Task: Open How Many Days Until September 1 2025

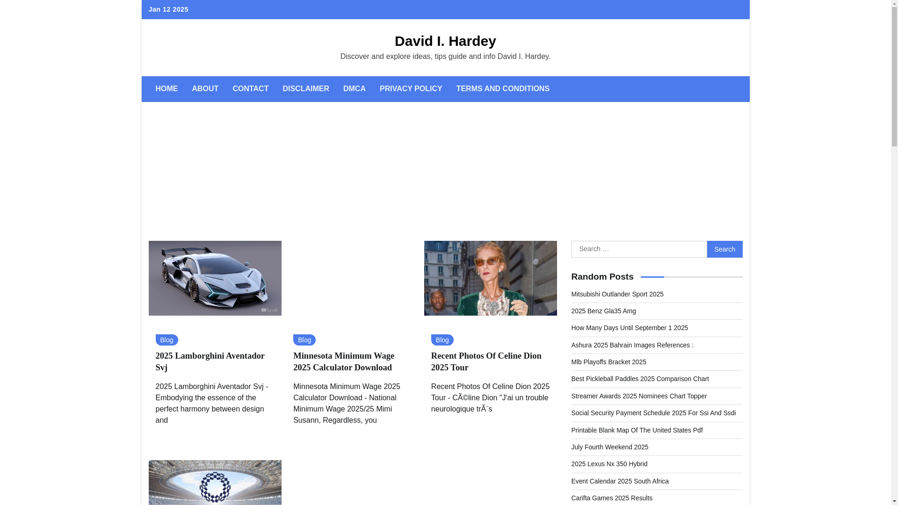Action: coord(630,328)
